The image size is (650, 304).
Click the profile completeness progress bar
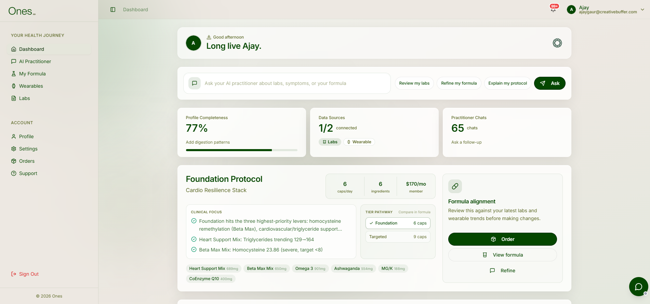click(x=242, y=150)
